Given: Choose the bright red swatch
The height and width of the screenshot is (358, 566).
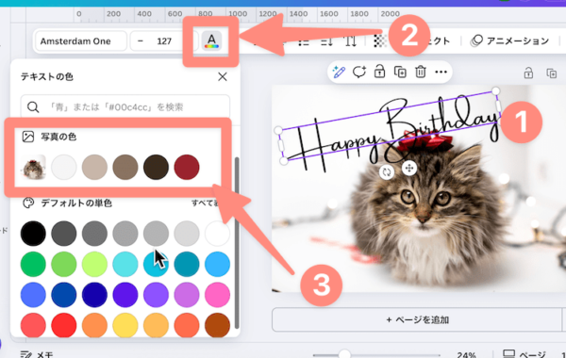Looking at the screenshot, I should pyautogui.click(x=64, y=325).
